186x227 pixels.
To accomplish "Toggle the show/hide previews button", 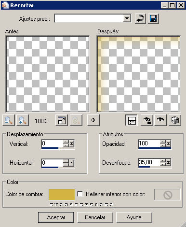I will (132, 120).
